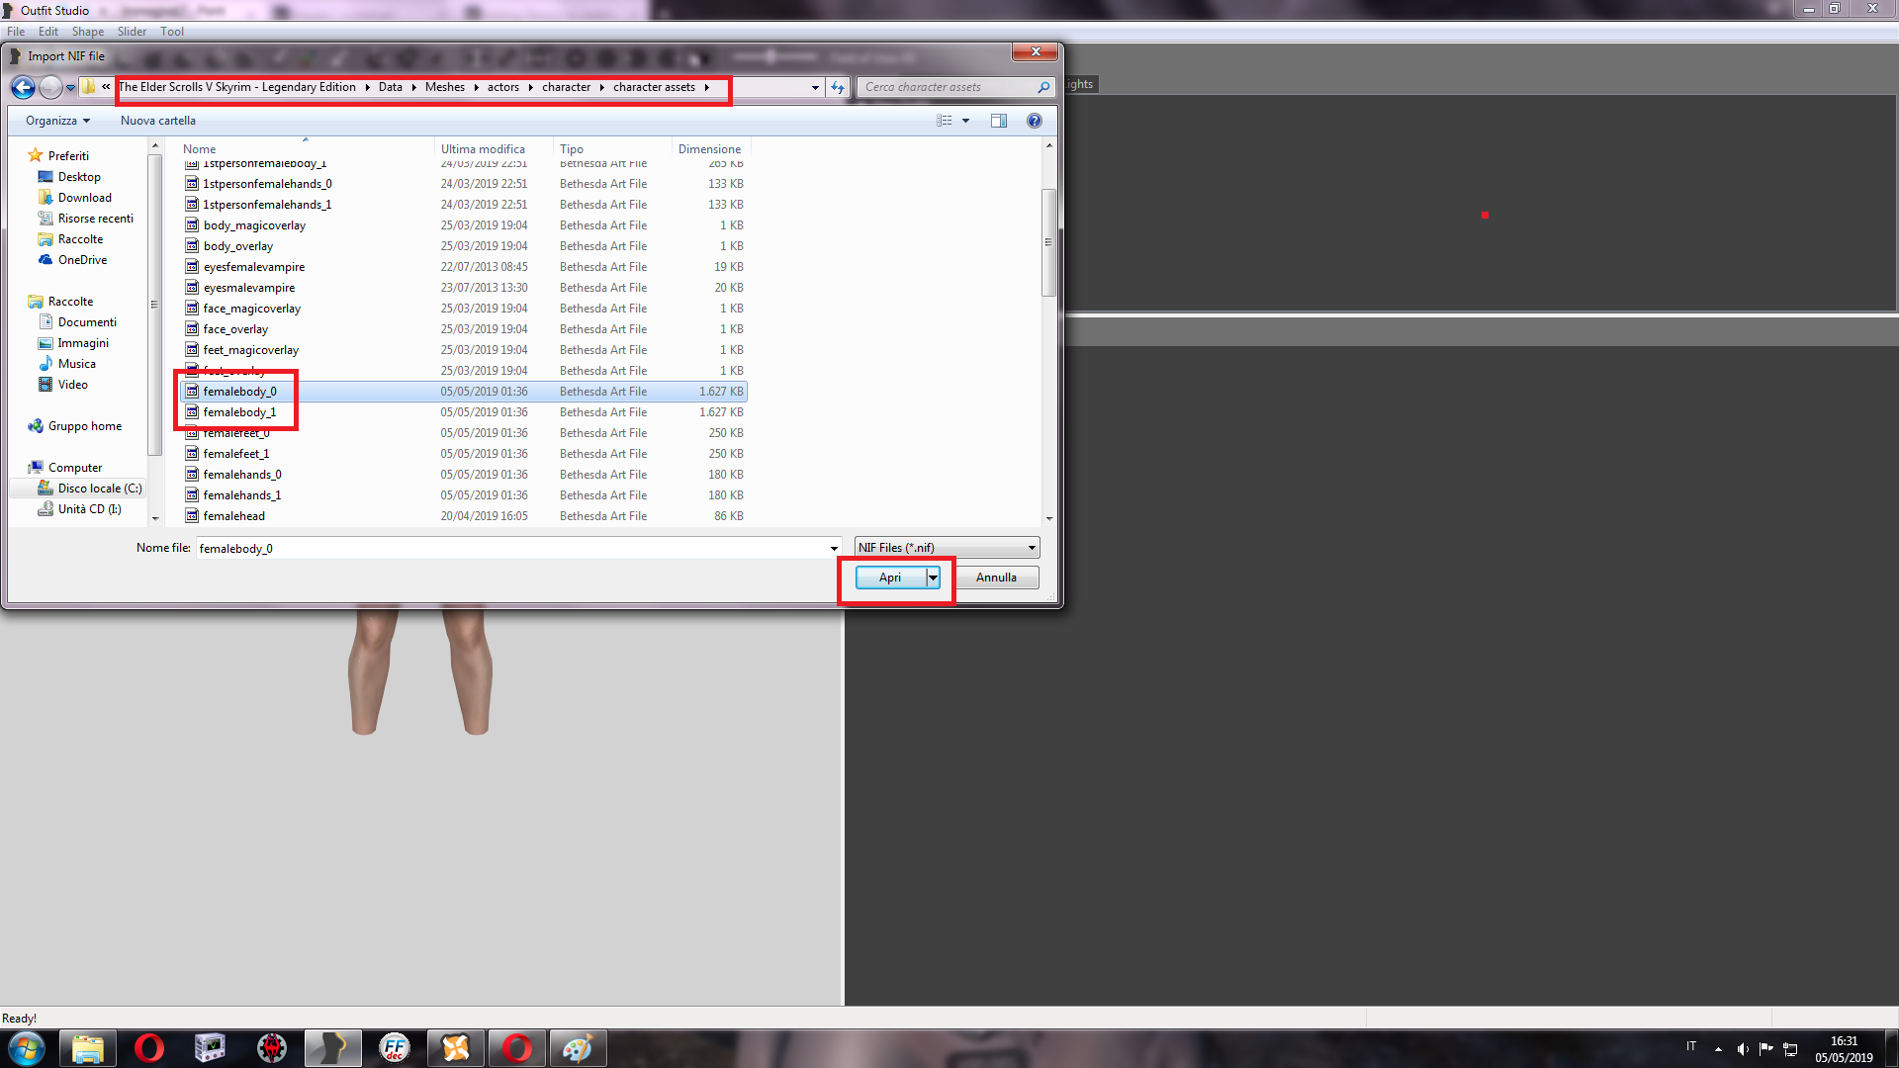Select file femalehands_0
This screenshot has width=1899, height=1068.
coord(465,475)
